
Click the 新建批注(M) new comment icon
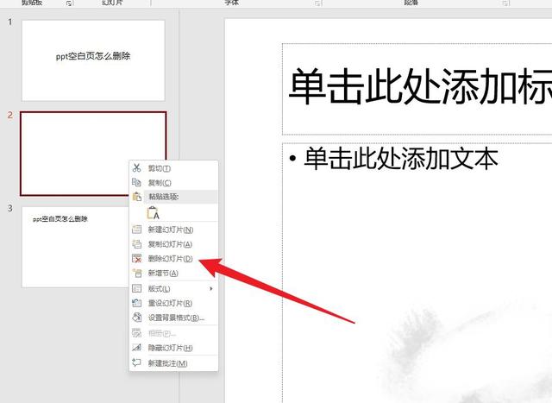tap(136, 362)
